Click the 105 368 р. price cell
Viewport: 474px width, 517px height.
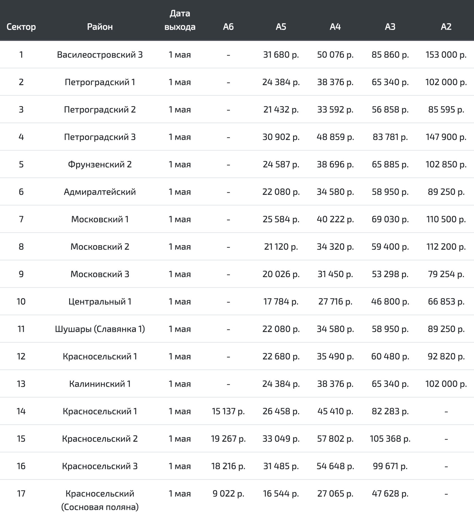tap(390, 439)
